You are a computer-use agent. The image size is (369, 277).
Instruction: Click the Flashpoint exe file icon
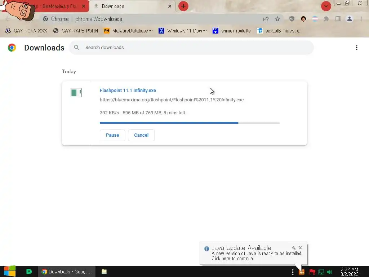pyautogui.click(x=76, y=92)
